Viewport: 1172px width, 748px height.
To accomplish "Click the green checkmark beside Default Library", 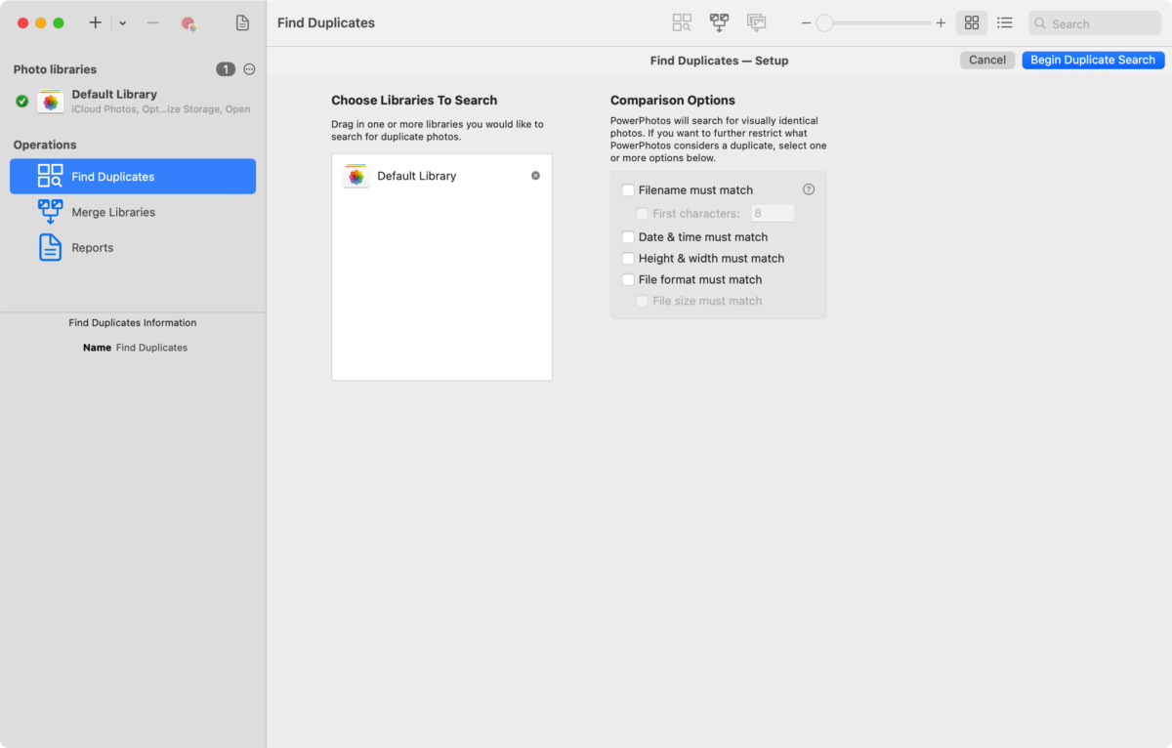I will 22,101.
